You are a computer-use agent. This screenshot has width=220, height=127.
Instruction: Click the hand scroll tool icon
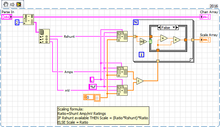pyautogui.click(x=6, y=4)
